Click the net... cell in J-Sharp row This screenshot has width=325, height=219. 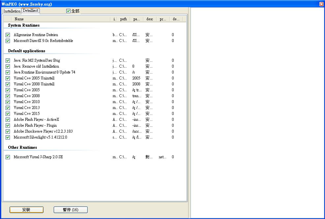click(x=162, y=157)
